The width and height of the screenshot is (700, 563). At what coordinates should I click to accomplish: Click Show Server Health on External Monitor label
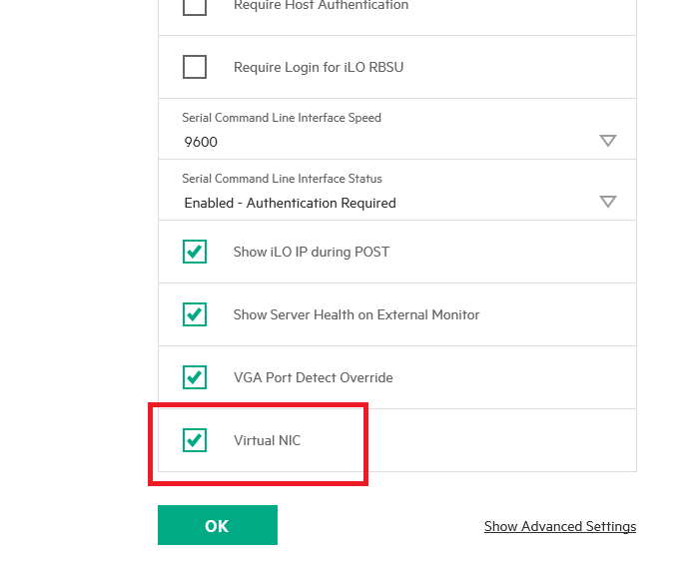tap(356, 314)
